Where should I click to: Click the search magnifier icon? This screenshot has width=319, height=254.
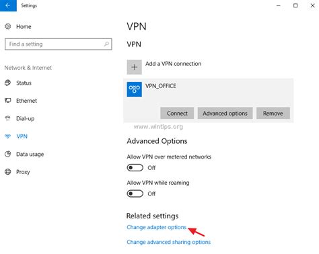106,44
